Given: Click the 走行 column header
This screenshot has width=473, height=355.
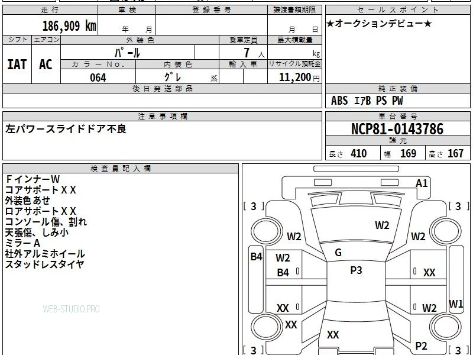Looking at the screenshot, I should tap(50, 10).
